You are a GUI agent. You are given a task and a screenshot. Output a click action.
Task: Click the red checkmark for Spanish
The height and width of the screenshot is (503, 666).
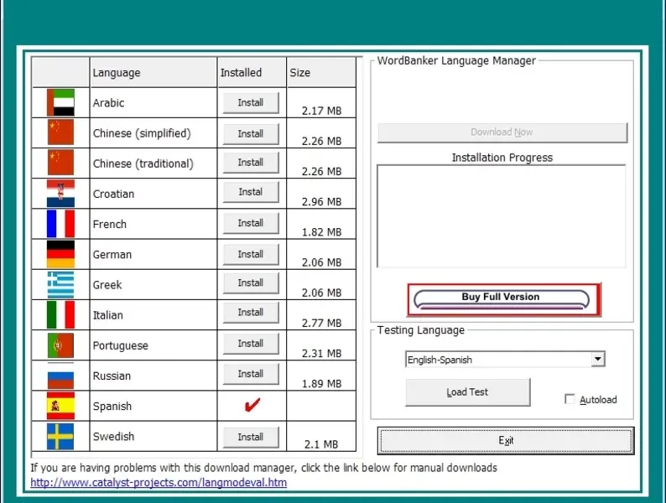(x=252, y=406)
